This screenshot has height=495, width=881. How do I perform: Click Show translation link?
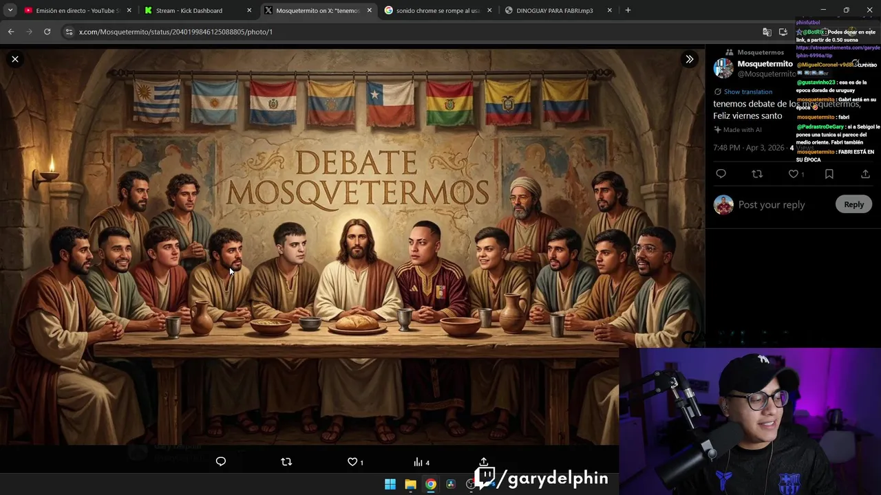pos(747,91)
